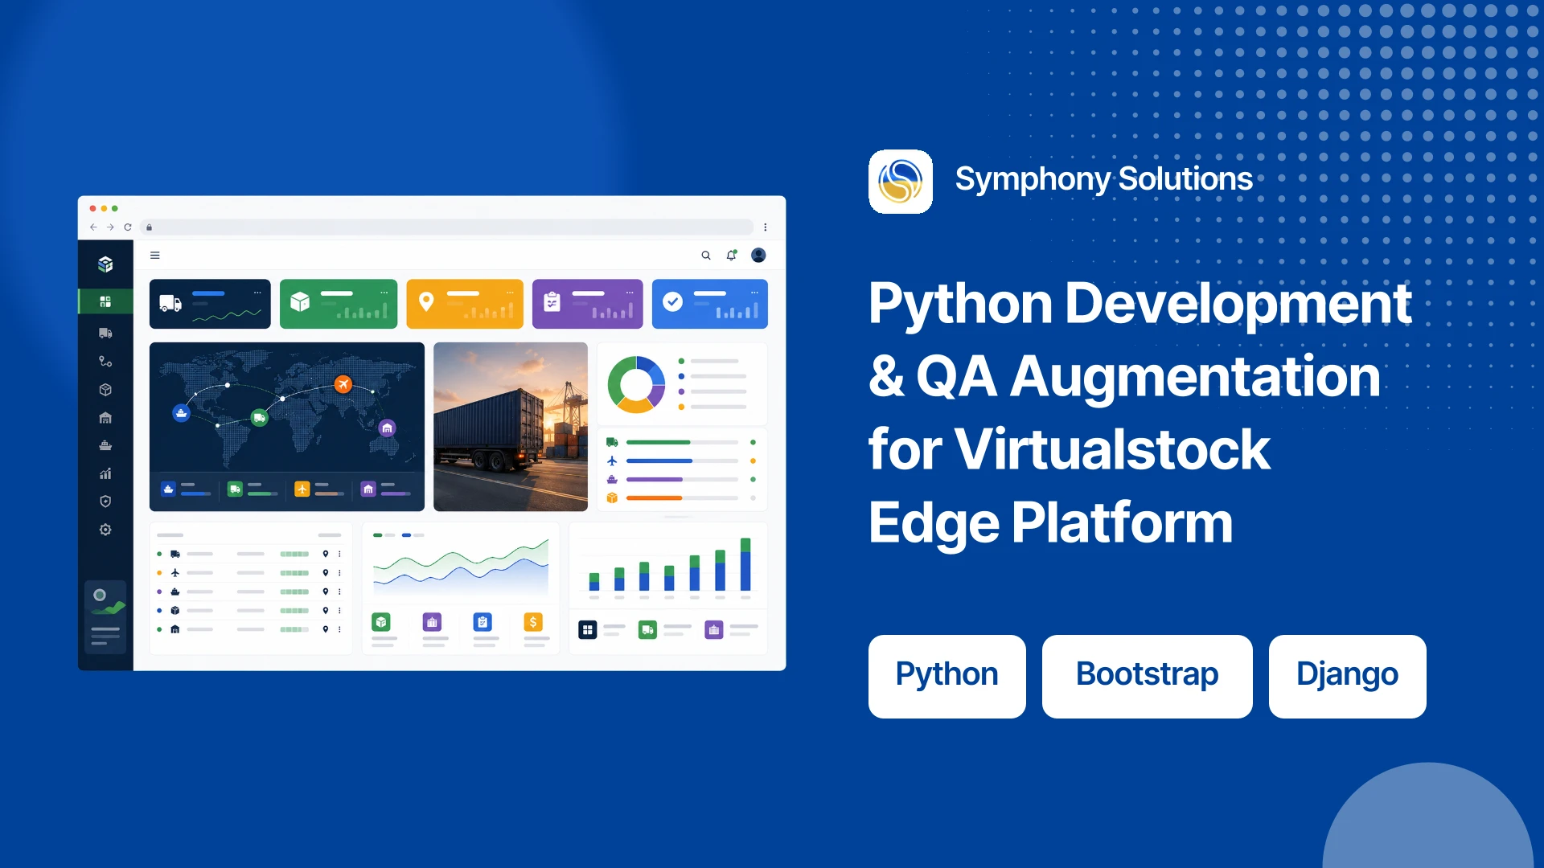This screenshot has height=868, width=1544.
Task: Click the container truck photo
Action: point(511,427)
